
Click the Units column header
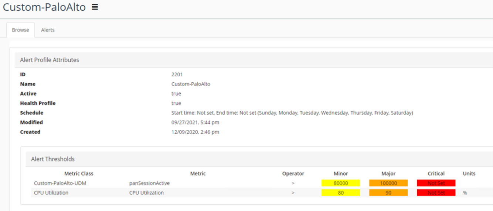click(469, 173)
